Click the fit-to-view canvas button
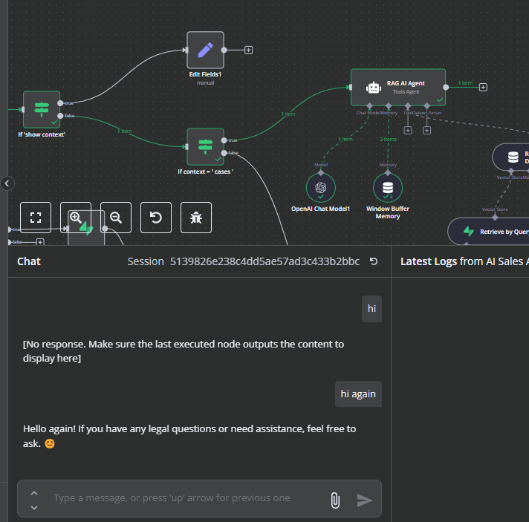529x522 pixels. (36, 218)
